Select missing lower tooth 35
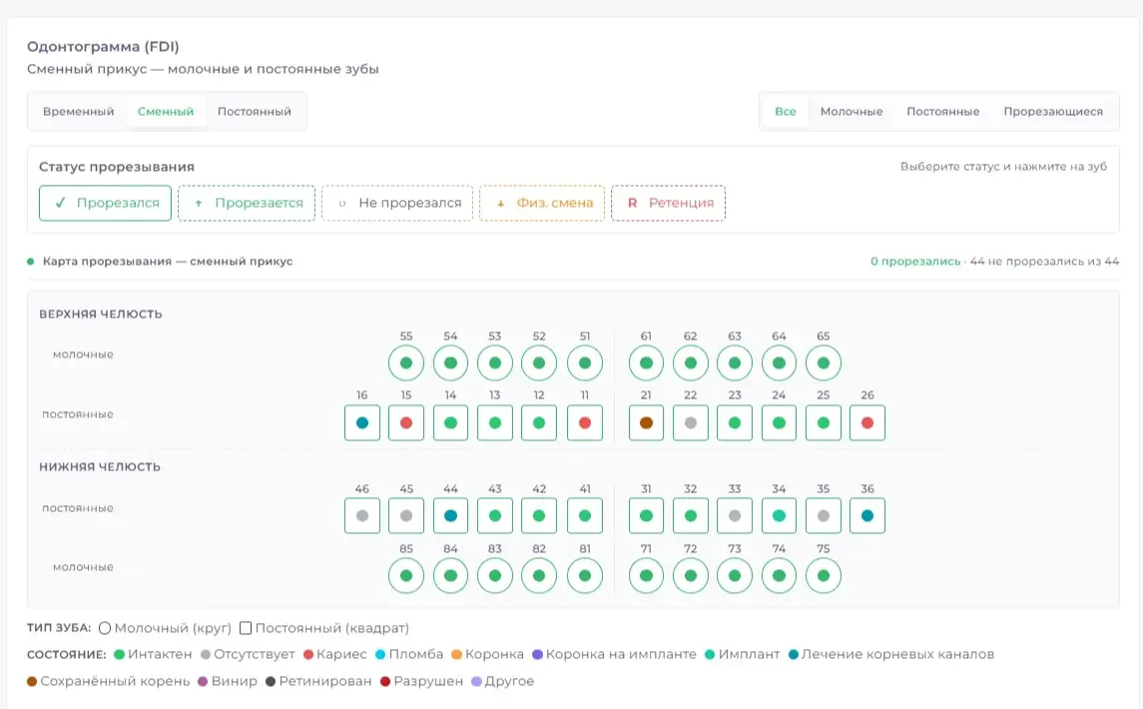Viewport: 1143px width, 709px height. tap(823, 515)
